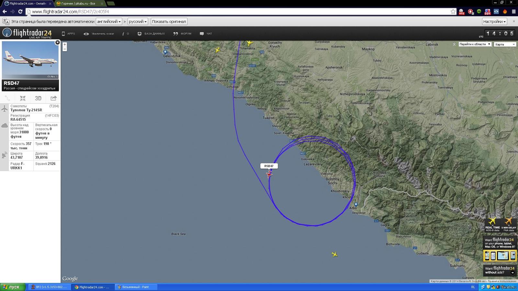Zoom in the map with plus button
518x291 pixels.
[65, 45]
